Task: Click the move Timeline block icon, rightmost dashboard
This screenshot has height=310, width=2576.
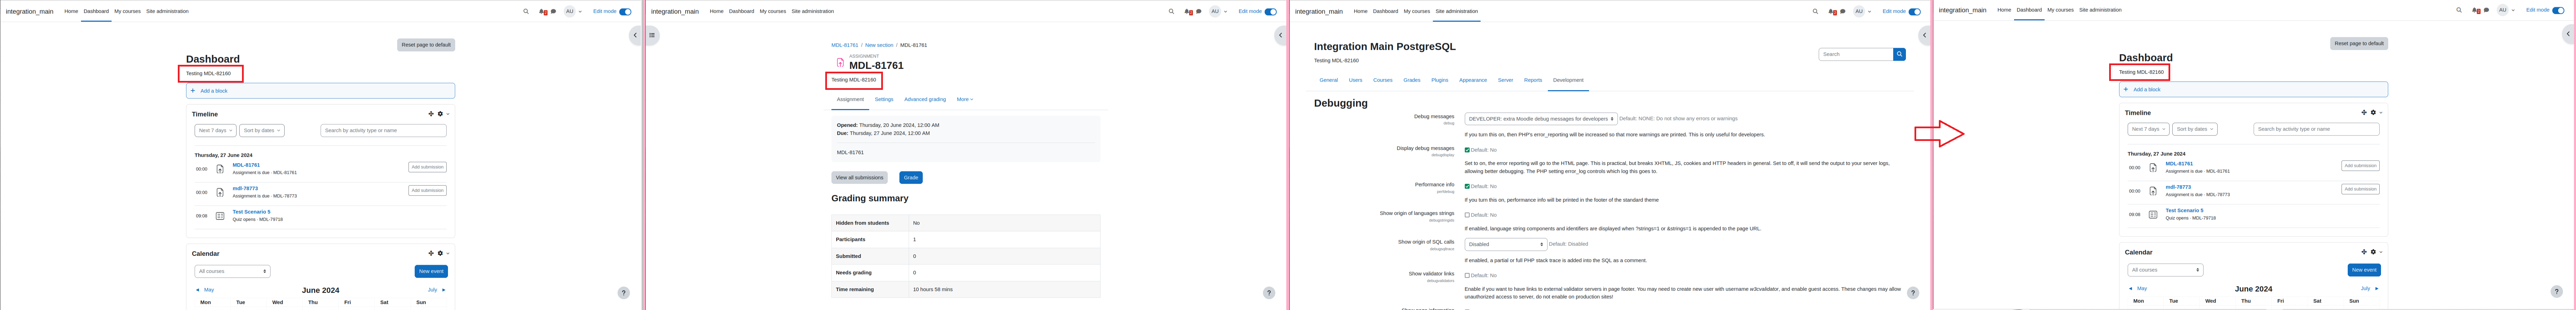Action: pyautogui.click(x=2364, y=113)
